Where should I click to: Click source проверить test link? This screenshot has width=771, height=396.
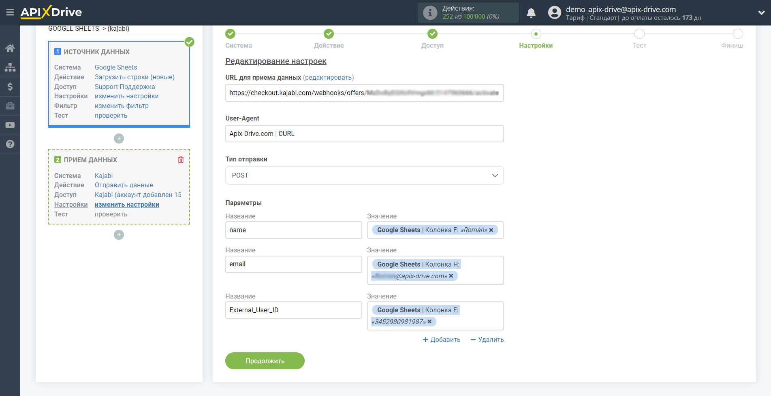coord(111,116)
